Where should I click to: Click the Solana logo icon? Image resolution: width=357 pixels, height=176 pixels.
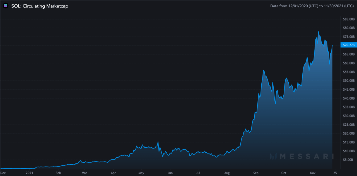pyautogui.click(x=6, y=6)
